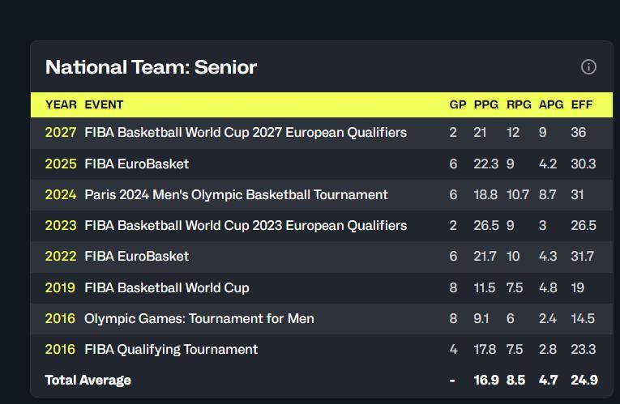
Task: Open Olympic Games: Tournament for Men
Action: [199, 318]
